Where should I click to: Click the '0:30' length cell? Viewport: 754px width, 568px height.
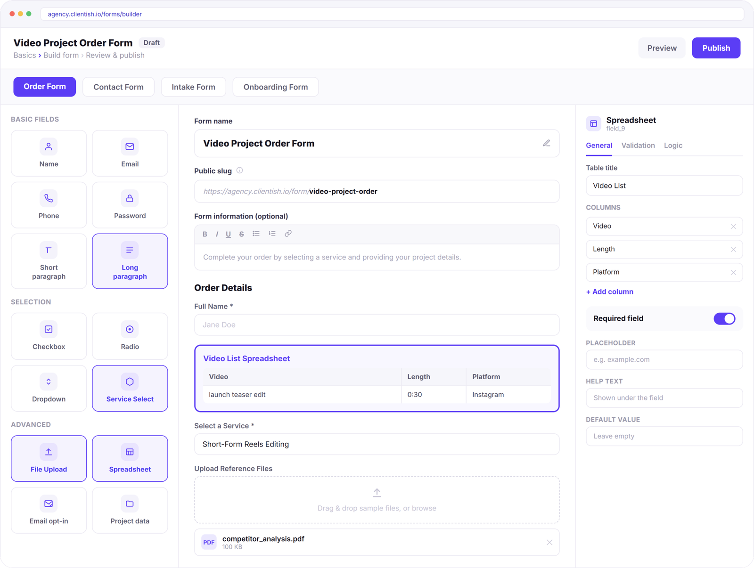tap(434, 395)
